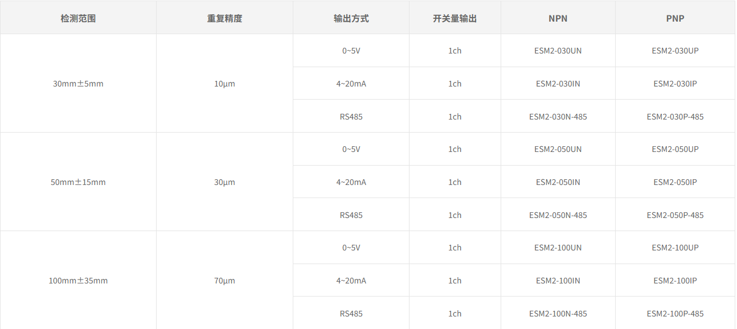This screenshot has height=329, width=737.
Task: Open the ESM2-030IN model entry
Action: click(x=558, y=84)
